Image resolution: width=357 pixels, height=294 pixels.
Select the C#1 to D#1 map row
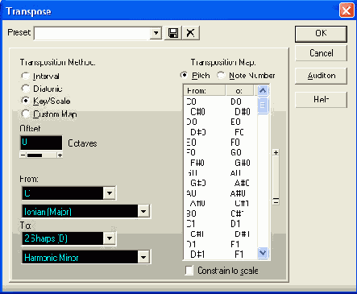221,234
